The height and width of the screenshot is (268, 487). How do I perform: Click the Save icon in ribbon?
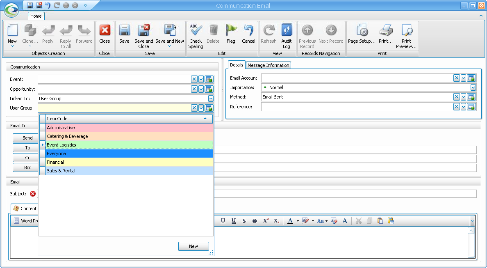[x=124, y=30]
